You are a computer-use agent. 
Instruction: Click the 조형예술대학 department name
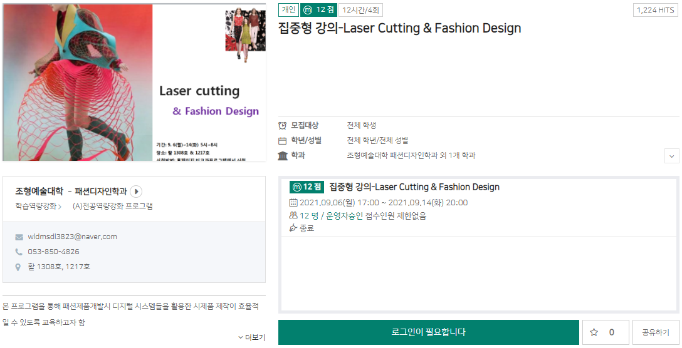[39, 192]
